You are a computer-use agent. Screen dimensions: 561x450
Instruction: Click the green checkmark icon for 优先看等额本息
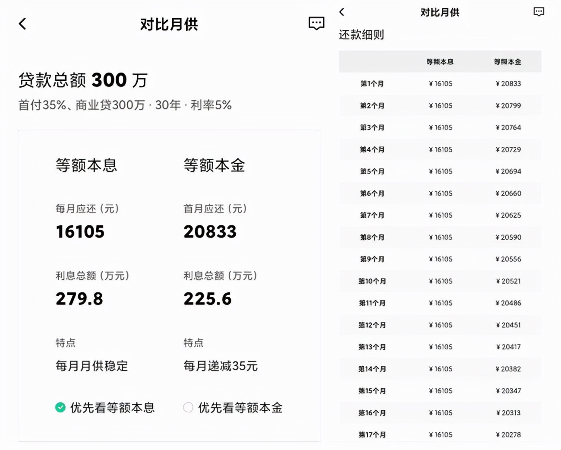pos(60,407)
